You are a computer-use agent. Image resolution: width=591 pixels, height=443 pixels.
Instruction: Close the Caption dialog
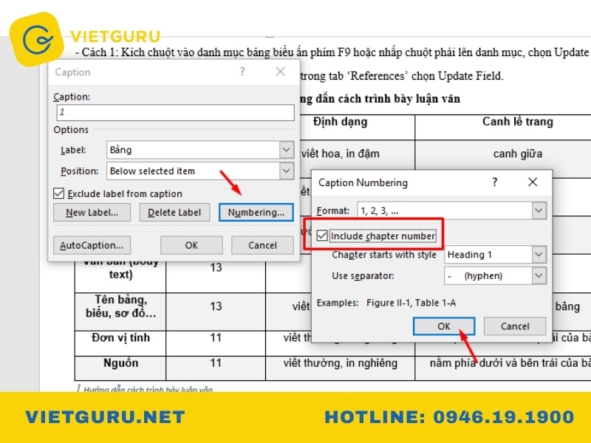tap(280, 71)
